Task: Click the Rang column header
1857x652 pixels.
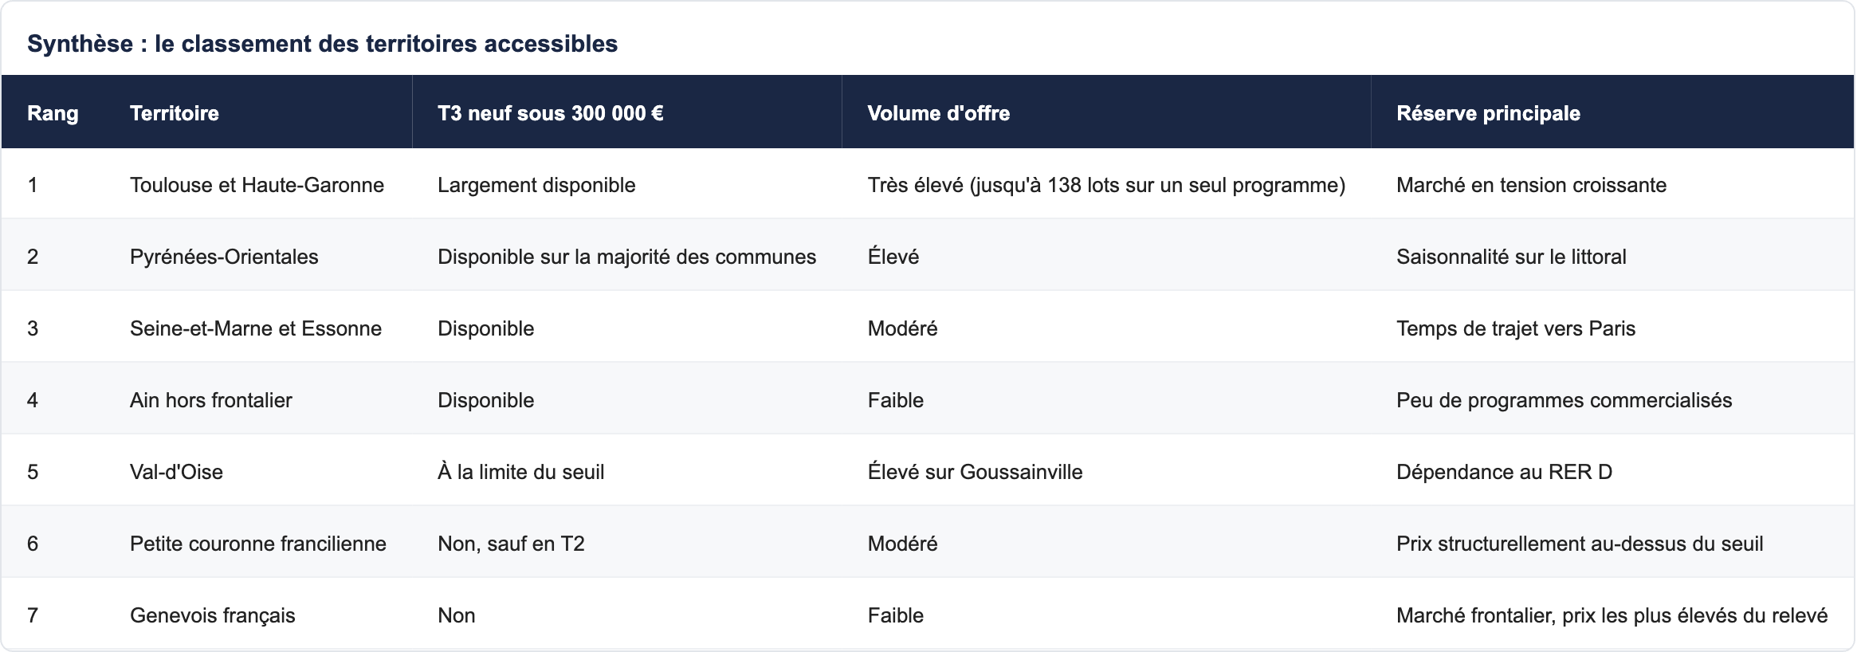Action: click(x=53, y=112)
